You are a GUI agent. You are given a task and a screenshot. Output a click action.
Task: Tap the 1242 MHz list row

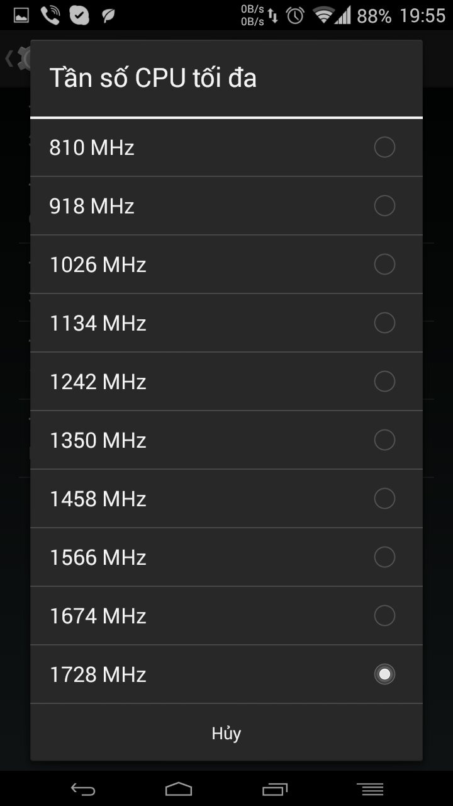click(x=226, y=382)
